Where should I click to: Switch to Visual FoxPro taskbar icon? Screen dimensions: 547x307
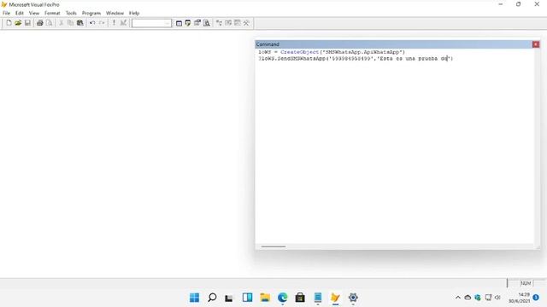coord(335,298)
